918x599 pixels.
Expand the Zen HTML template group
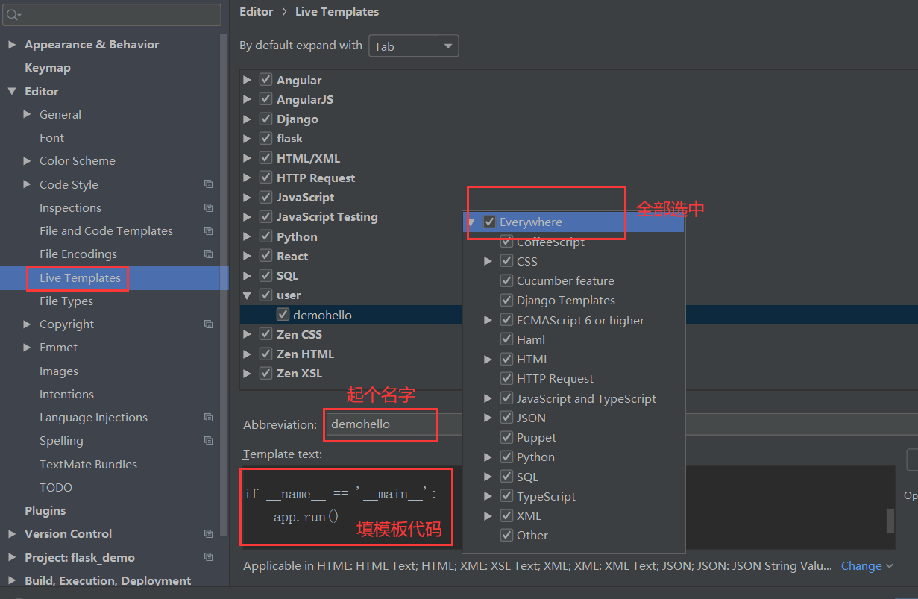(248, 354)
